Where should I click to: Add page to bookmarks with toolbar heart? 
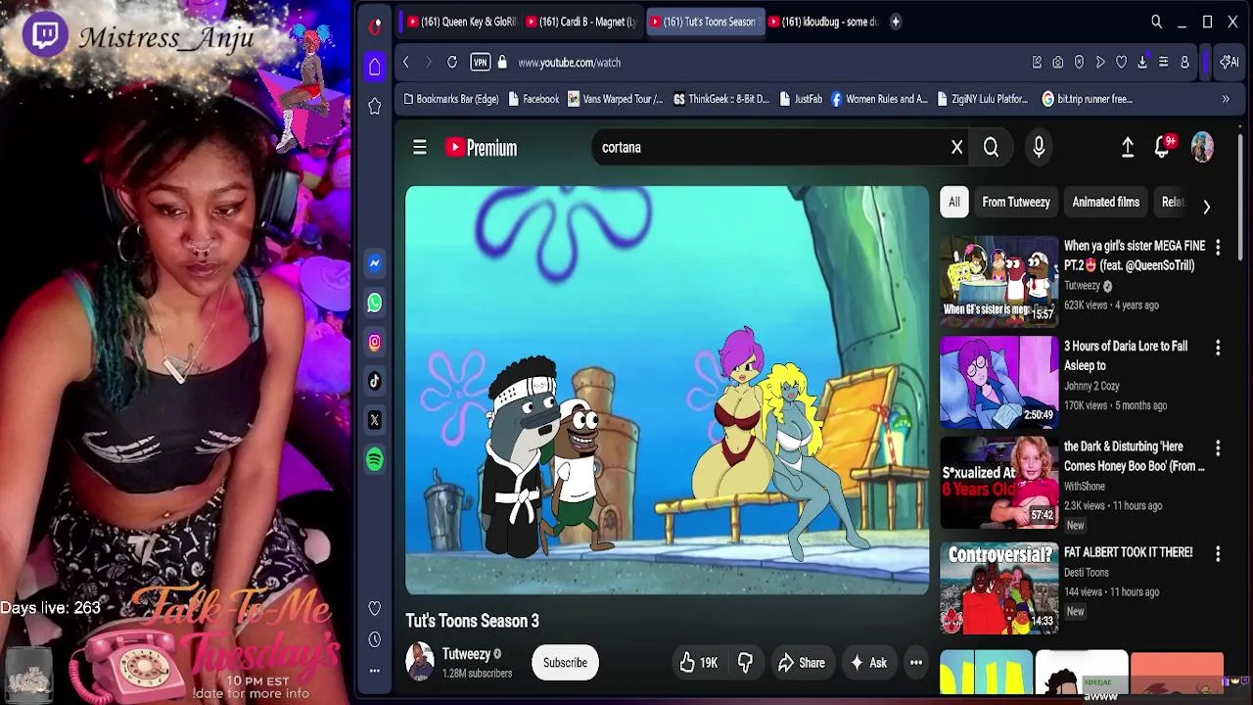(1121, 63)
